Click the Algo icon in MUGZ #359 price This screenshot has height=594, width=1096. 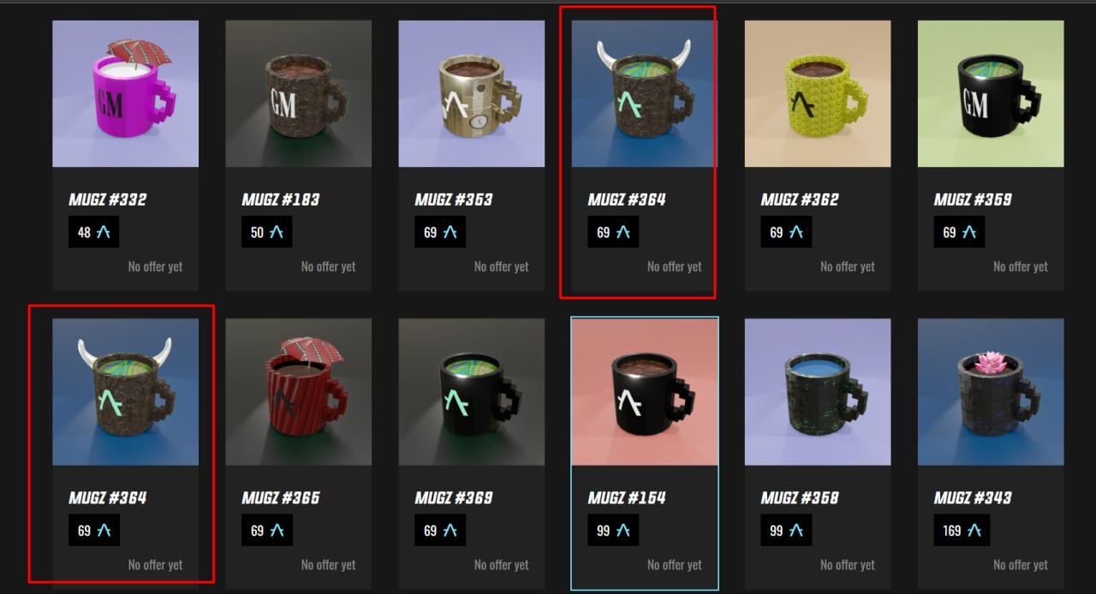pyautogui.click(x=968, y=232)
